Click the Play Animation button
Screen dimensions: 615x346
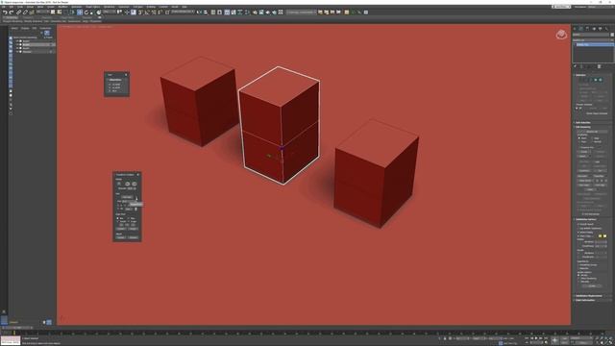tap(536, 338)
